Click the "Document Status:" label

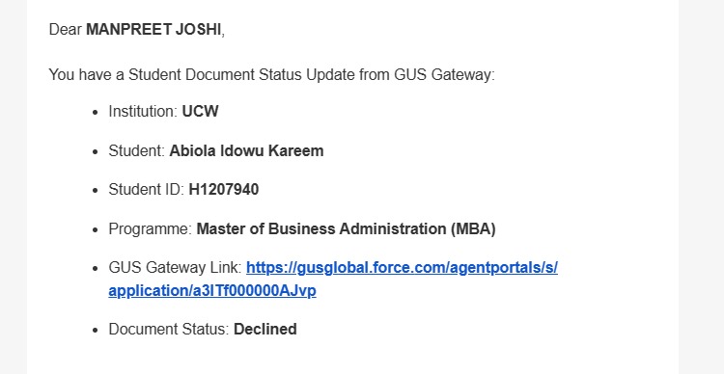pyautogui.click(x=169, y=330)
